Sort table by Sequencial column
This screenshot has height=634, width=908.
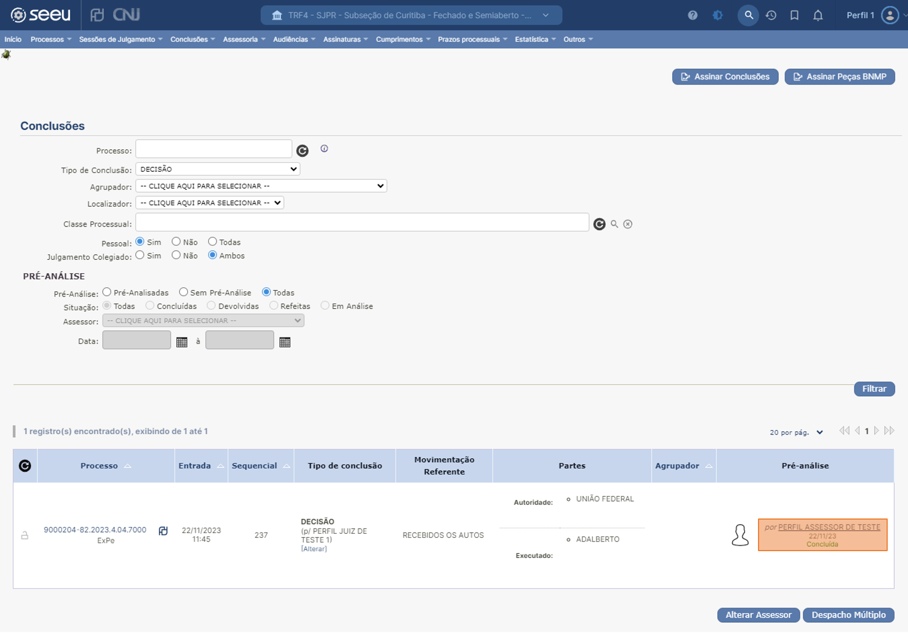pos(261,465)
